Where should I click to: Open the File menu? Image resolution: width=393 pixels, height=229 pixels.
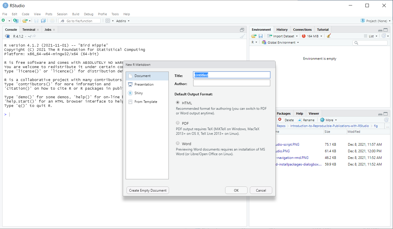point(5,14)
